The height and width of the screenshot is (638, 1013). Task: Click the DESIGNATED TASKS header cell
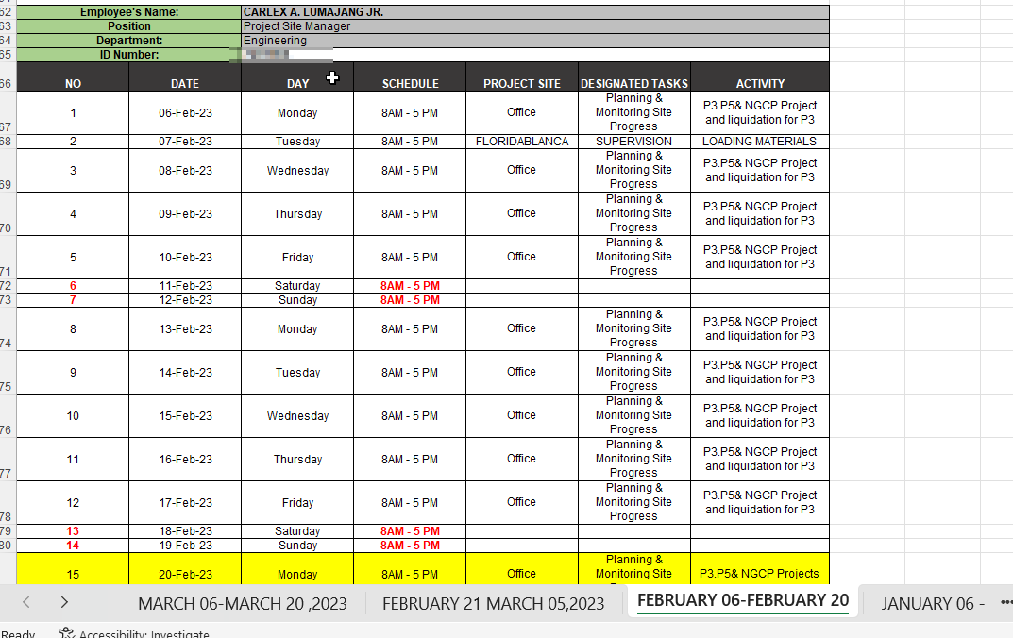(634, 76)
